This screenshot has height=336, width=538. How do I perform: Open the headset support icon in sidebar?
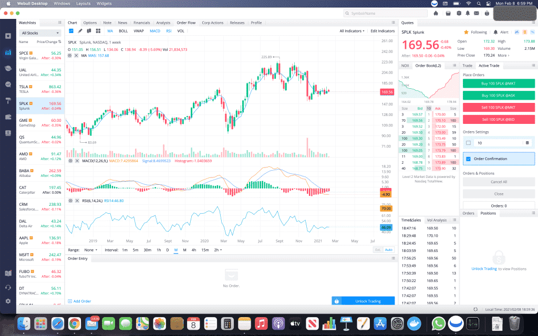8,287
